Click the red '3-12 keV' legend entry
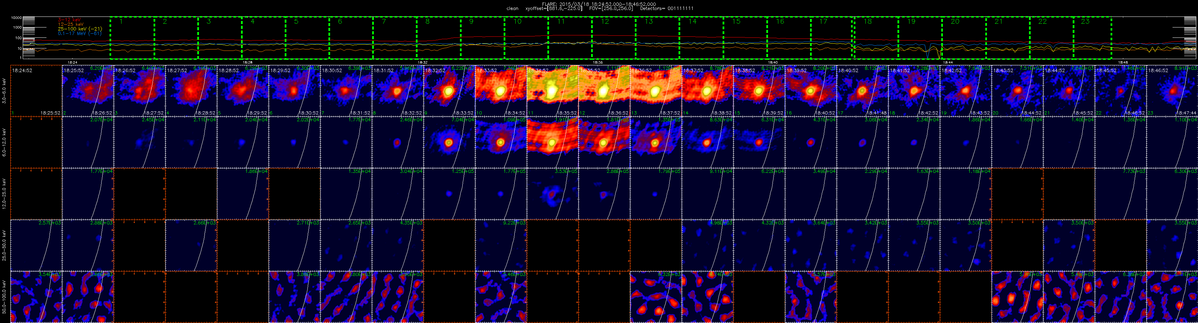The image size is (1198, 323). (x=69, y=20)
